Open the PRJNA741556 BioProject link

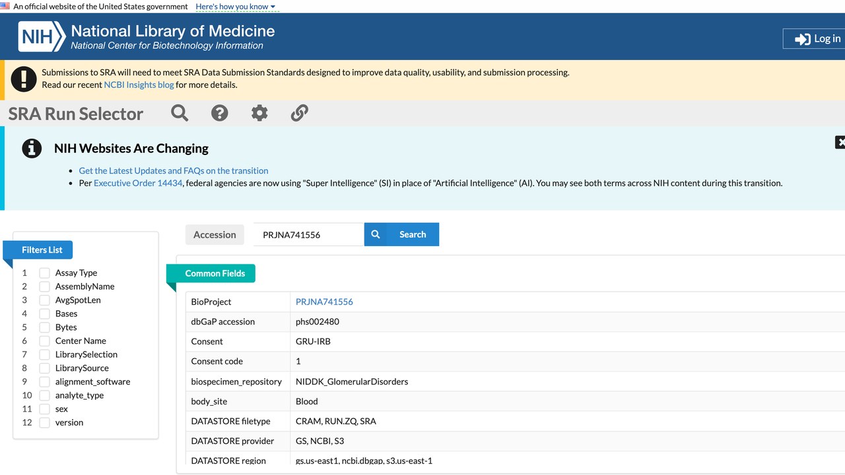tap(324, 301)
